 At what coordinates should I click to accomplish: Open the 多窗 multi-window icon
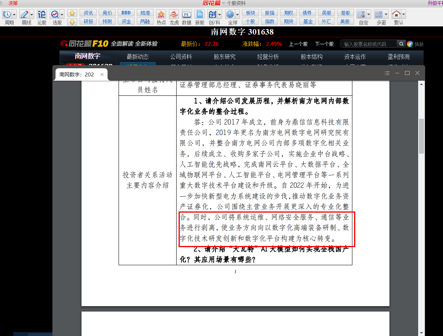379,14
